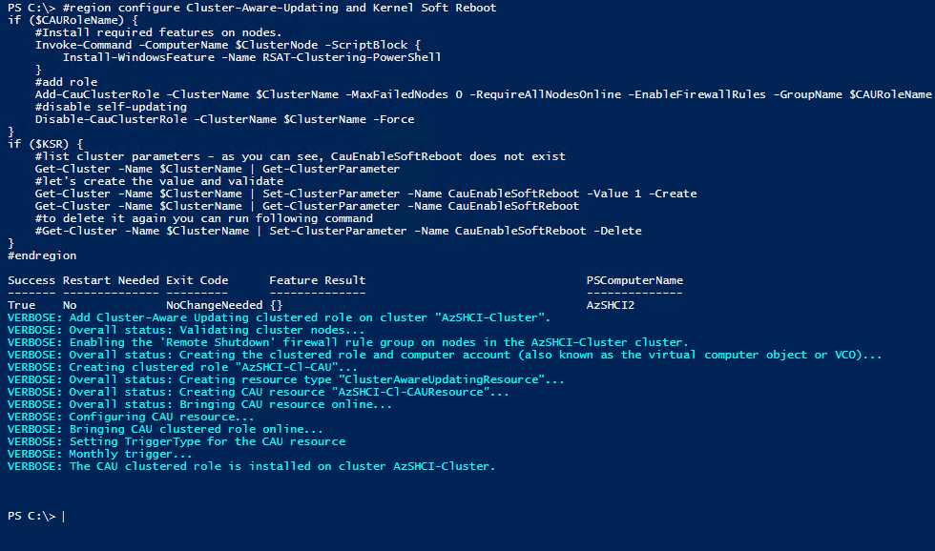Select the AzSHCI2 computer name value
The width and height of the screenshot is (935, 551).
[611, 305]
